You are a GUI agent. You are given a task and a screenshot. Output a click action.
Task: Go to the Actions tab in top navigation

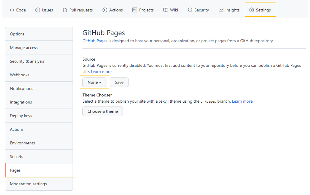click(x=116, y=10)
